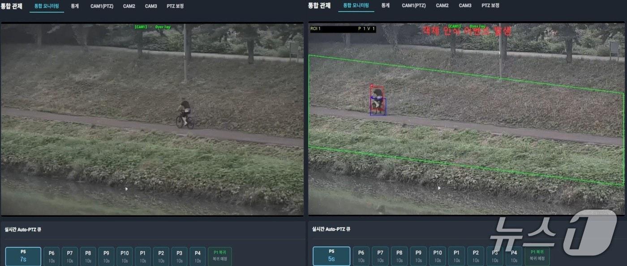Screen dimensions: 627x266
Task: Click 실시간 Auto-PTZ 큐 heading in right window
Action: [x=331, y=229]
